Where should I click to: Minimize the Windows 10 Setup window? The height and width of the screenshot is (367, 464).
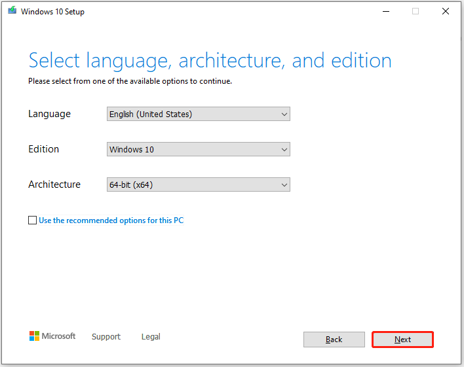point(386,12)
